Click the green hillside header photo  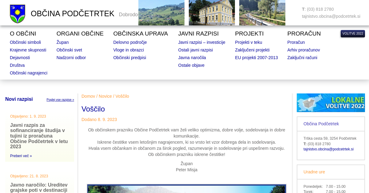[161, 13]
